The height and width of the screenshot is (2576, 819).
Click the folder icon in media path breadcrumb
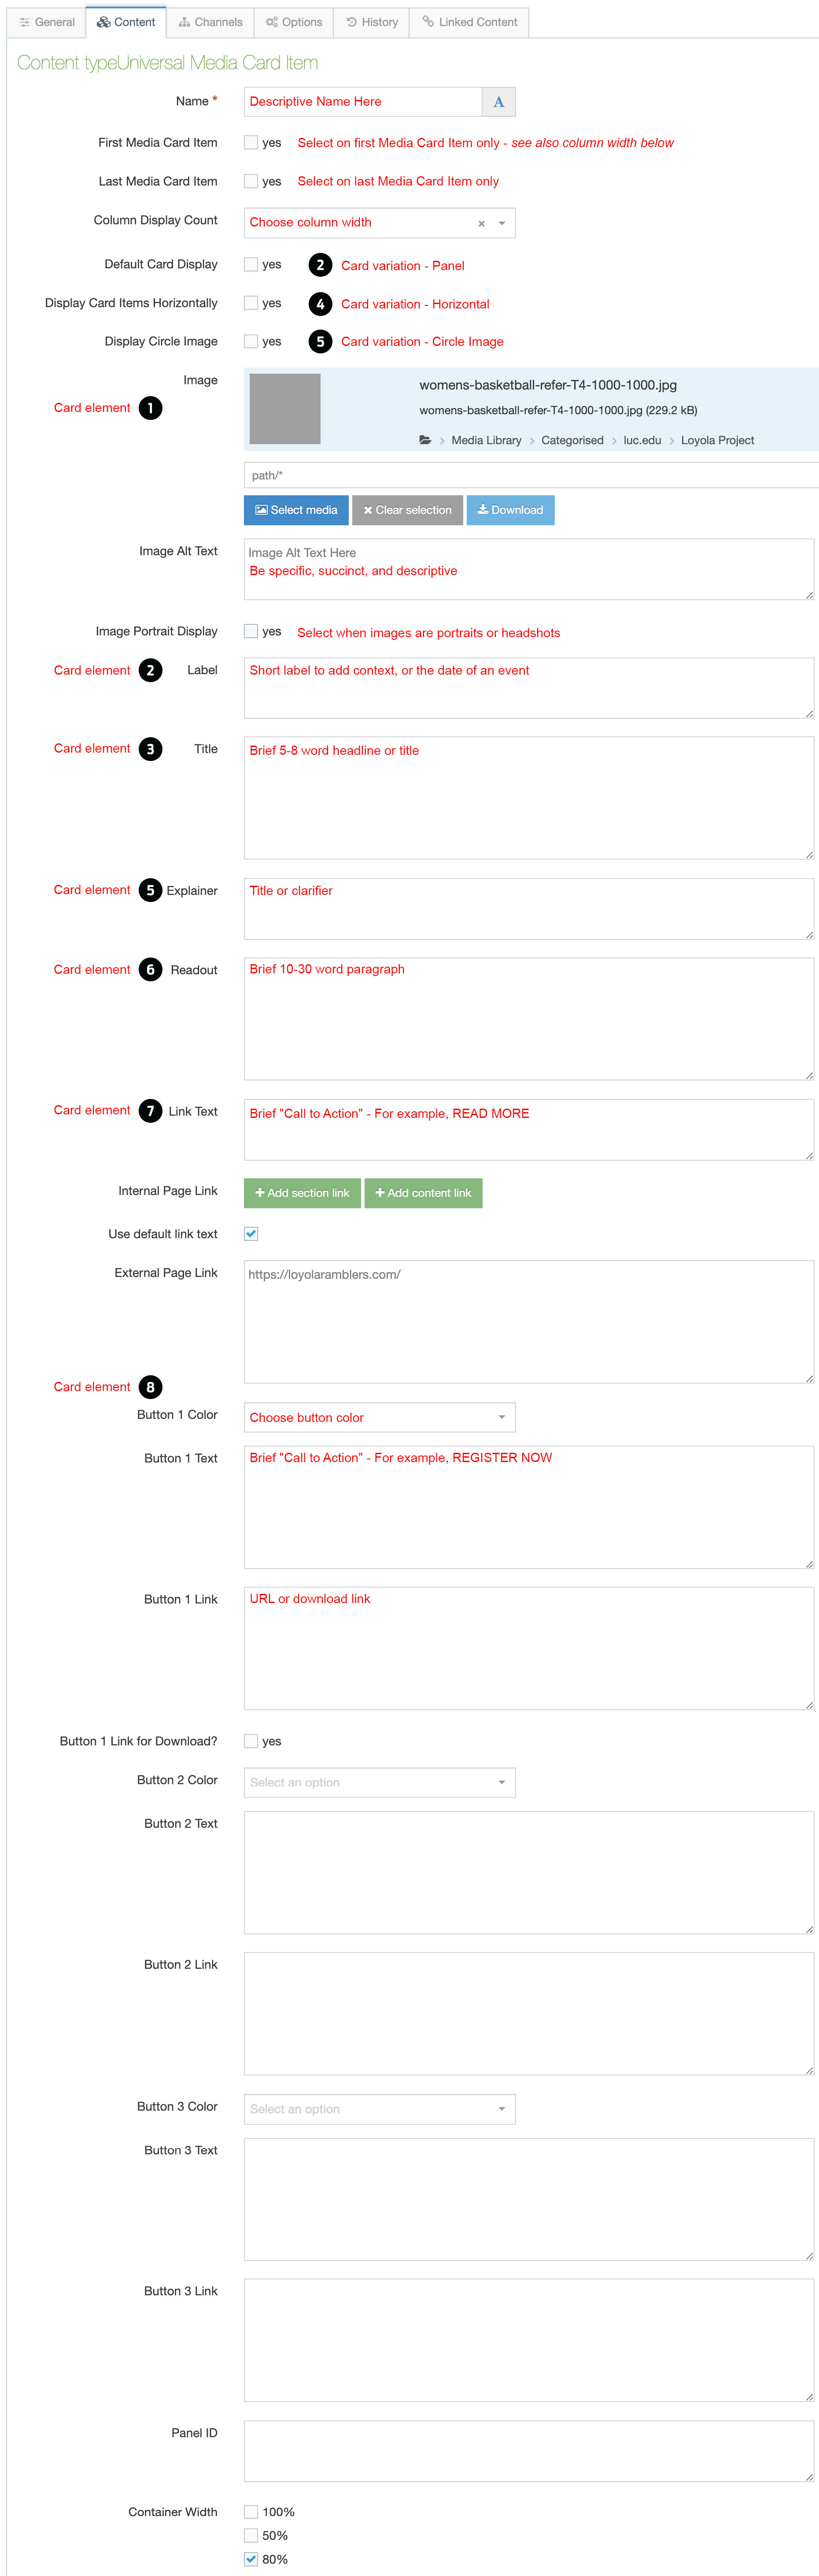click(425, 440)
